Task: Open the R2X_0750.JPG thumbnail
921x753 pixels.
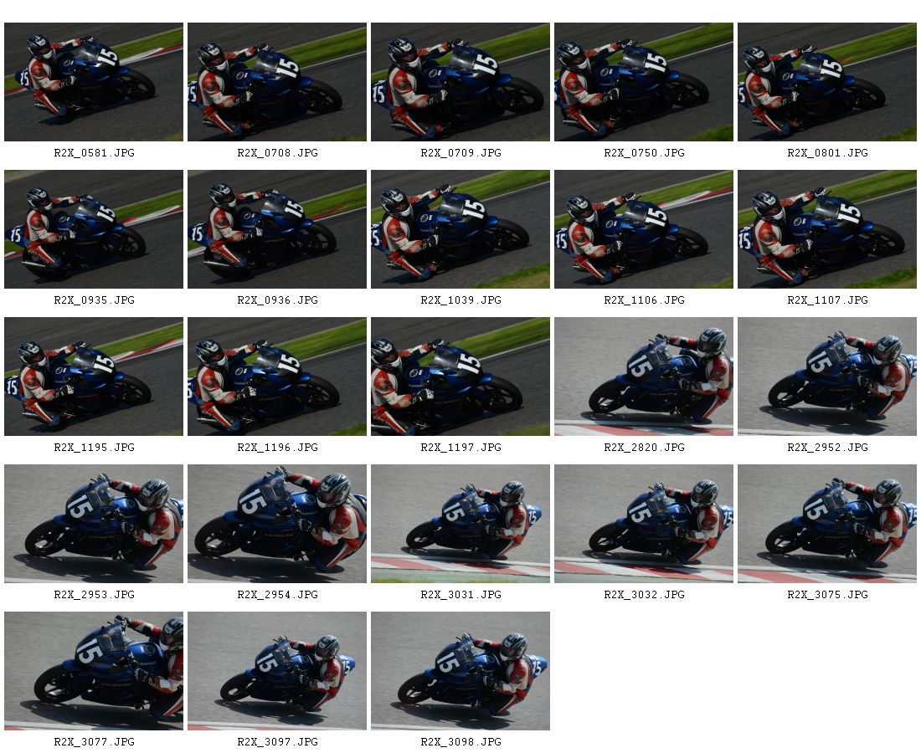Action: pos(644,82)
